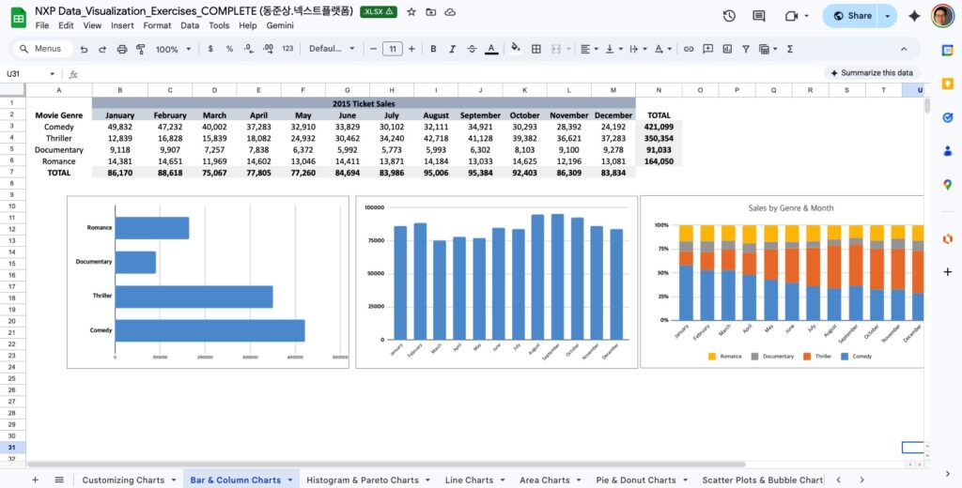962x488 pixels.
Task: Click the insert link icon
Action: coord(689,49)
